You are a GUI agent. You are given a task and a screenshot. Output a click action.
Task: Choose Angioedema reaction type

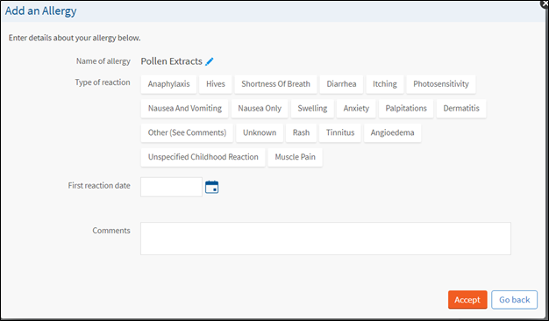click(x=393, y=132)
